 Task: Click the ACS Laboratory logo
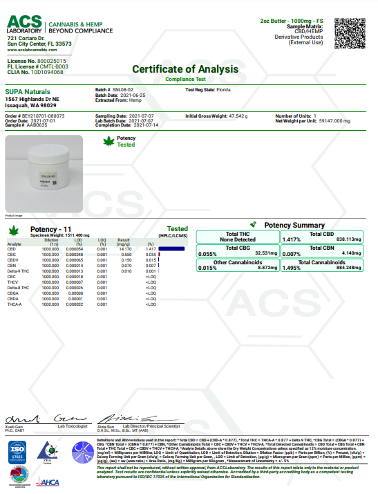click(59, 25)
